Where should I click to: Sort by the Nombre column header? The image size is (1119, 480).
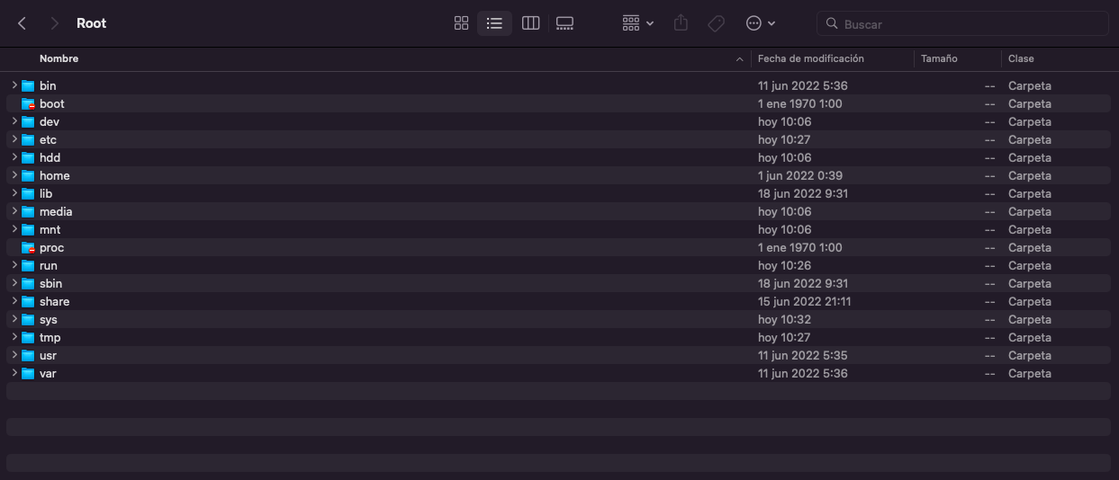[x=59, y=58]
